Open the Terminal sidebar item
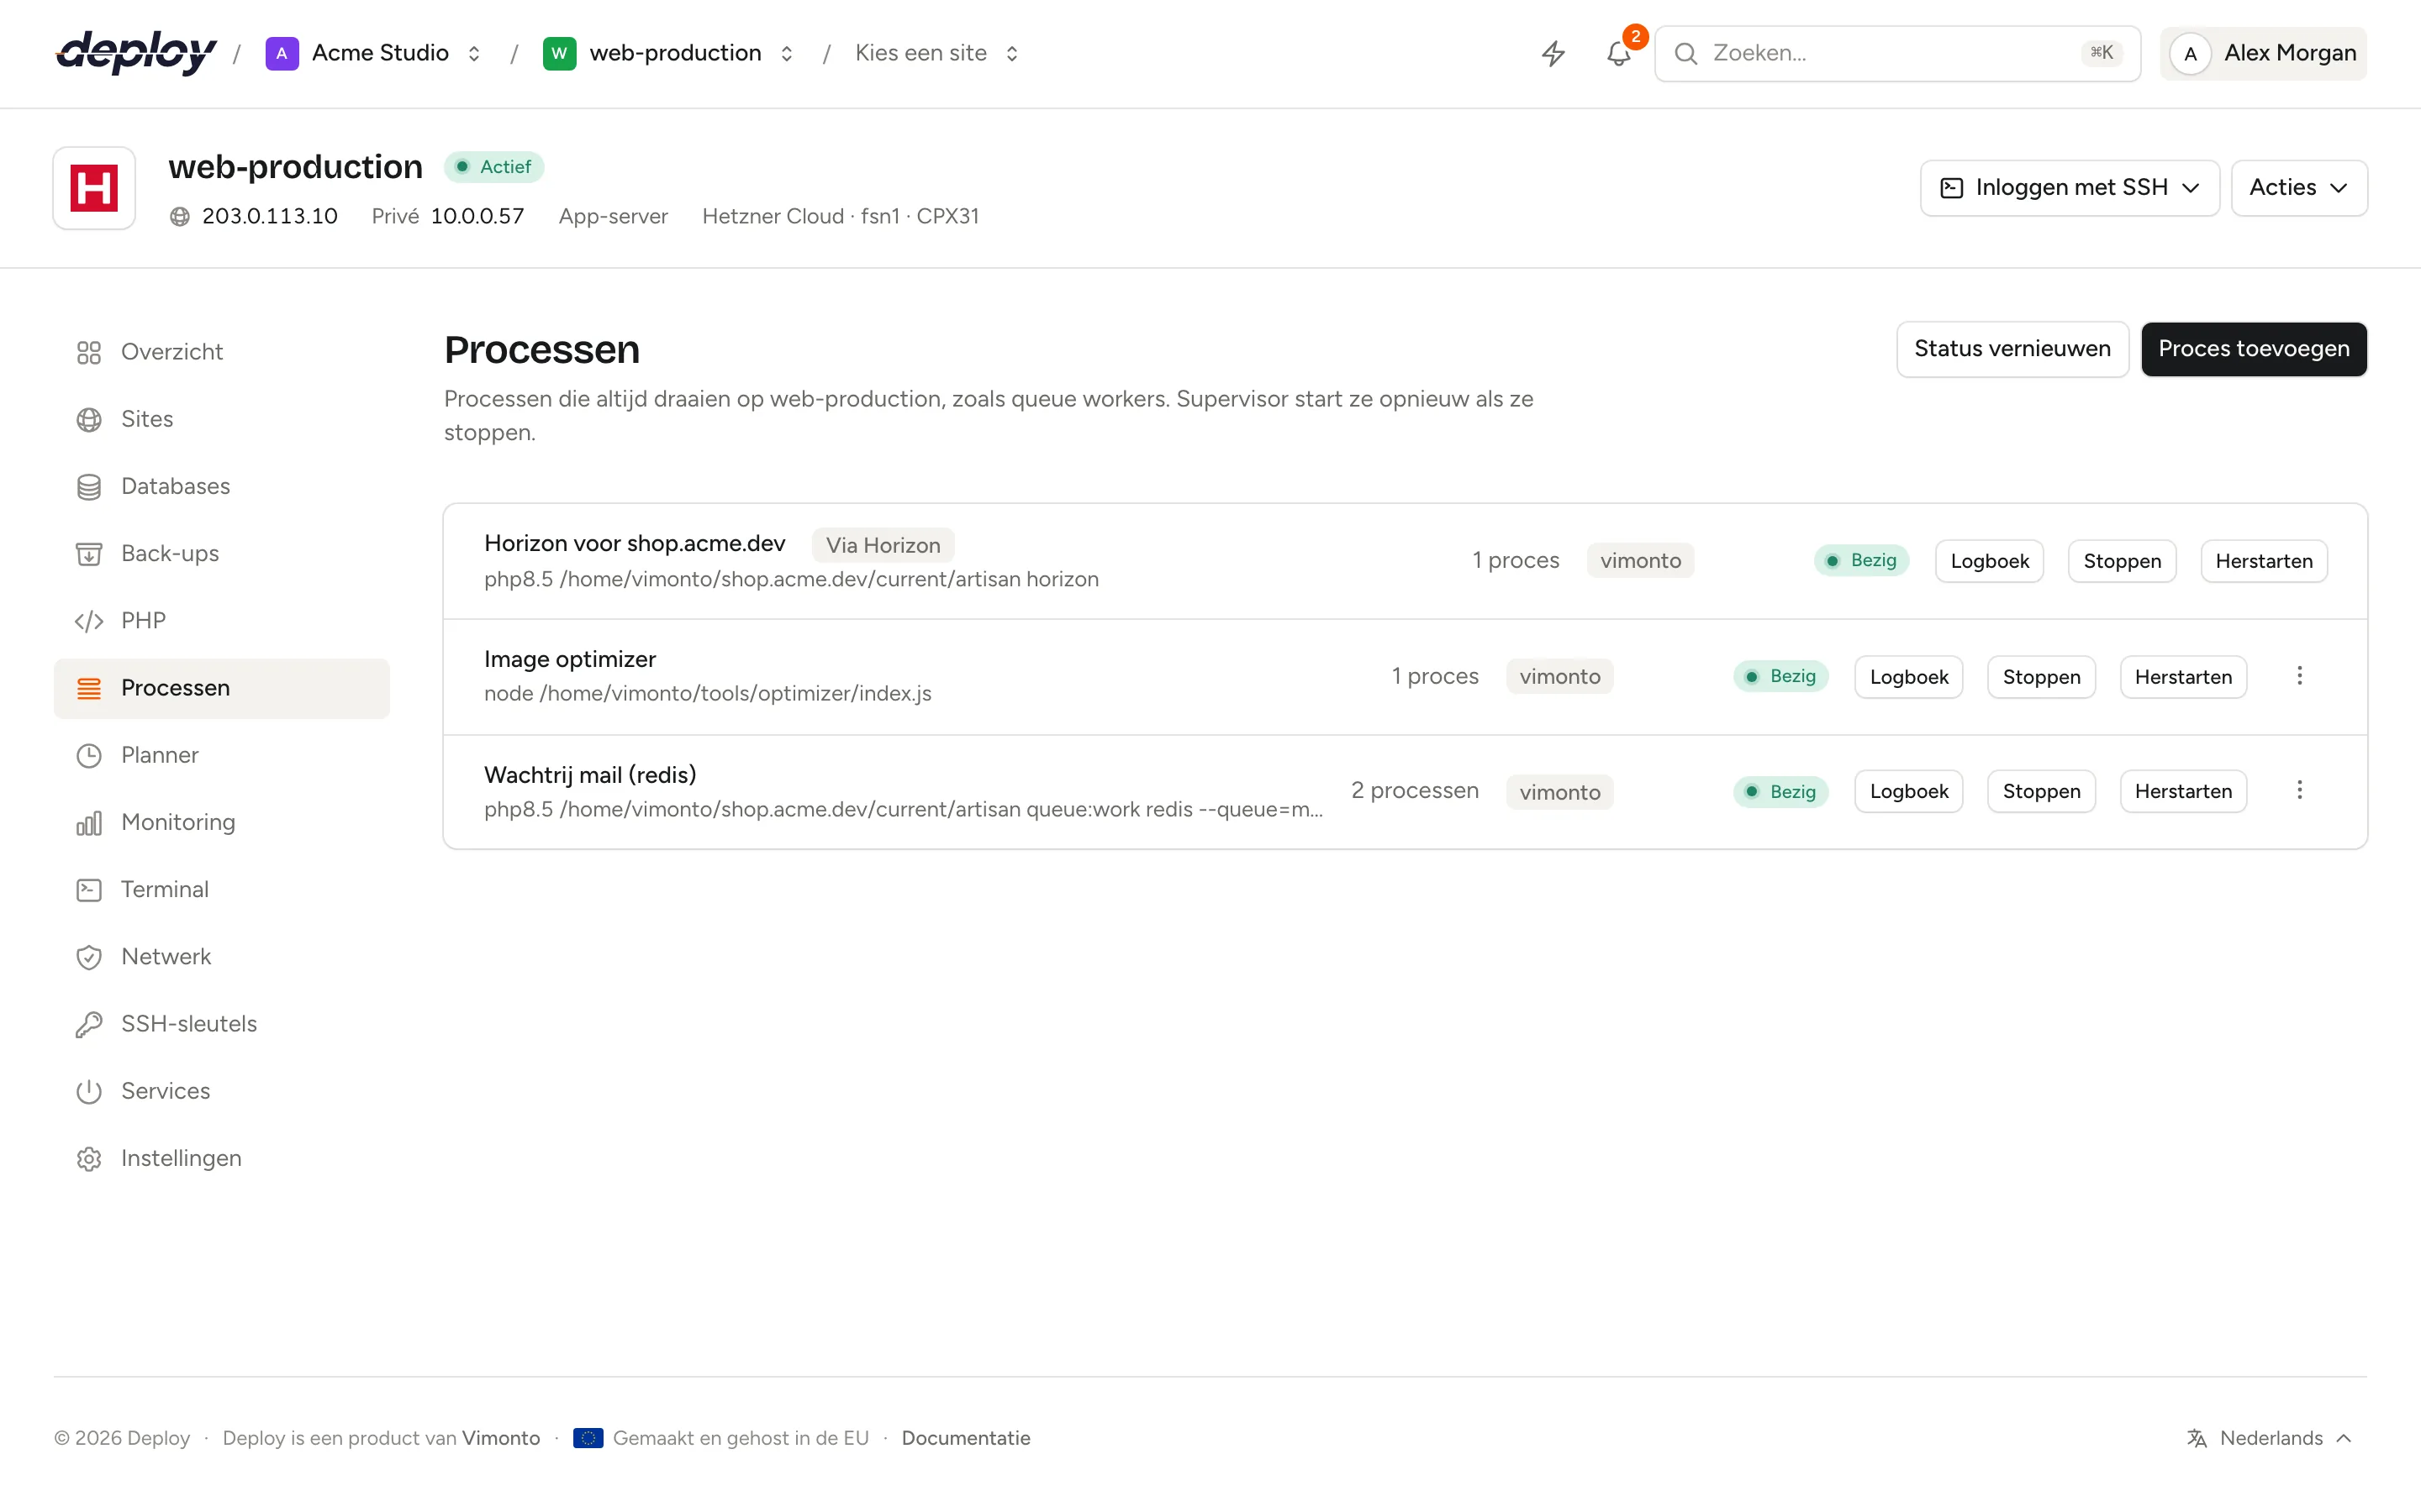2421x1512 pixels. coord(222,890)
